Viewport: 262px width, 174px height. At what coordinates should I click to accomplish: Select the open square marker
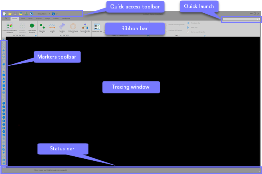(4, 61)
